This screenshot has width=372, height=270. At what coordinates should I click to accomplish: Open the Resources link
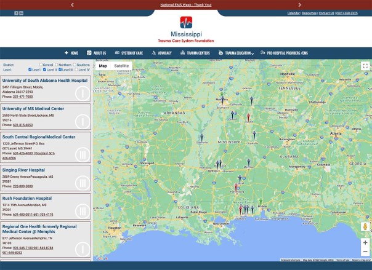[x=309, y=13]
